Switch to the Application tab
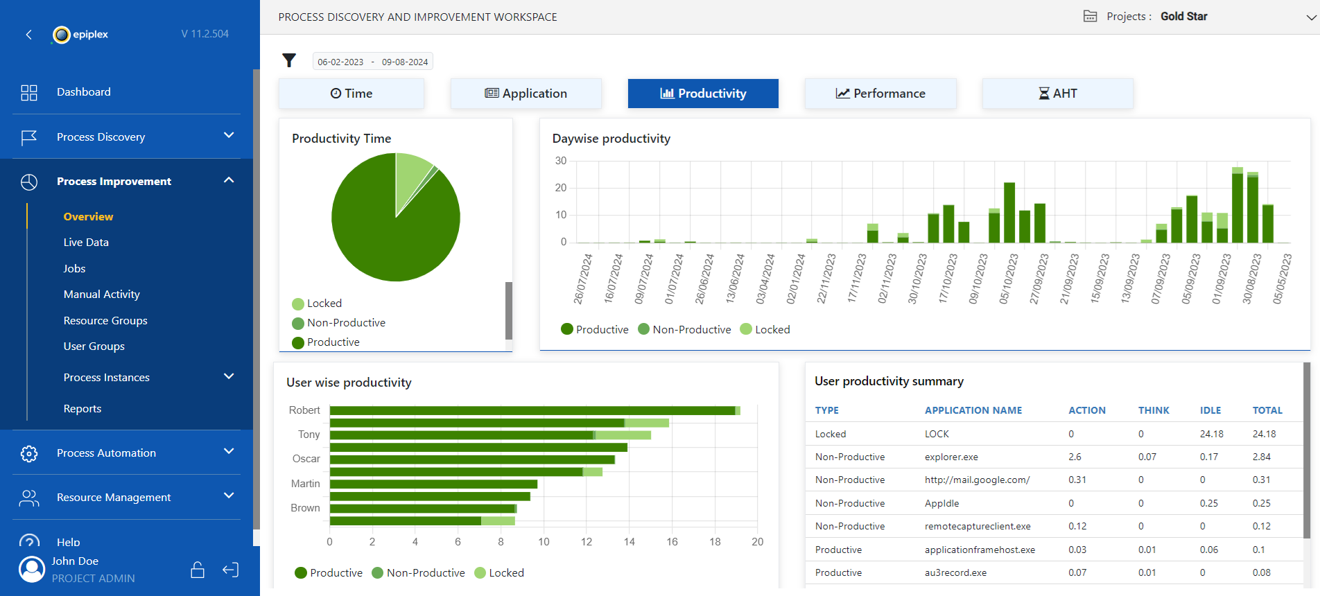The height and width of the screenshot is (596, 1320). point(526,94)
